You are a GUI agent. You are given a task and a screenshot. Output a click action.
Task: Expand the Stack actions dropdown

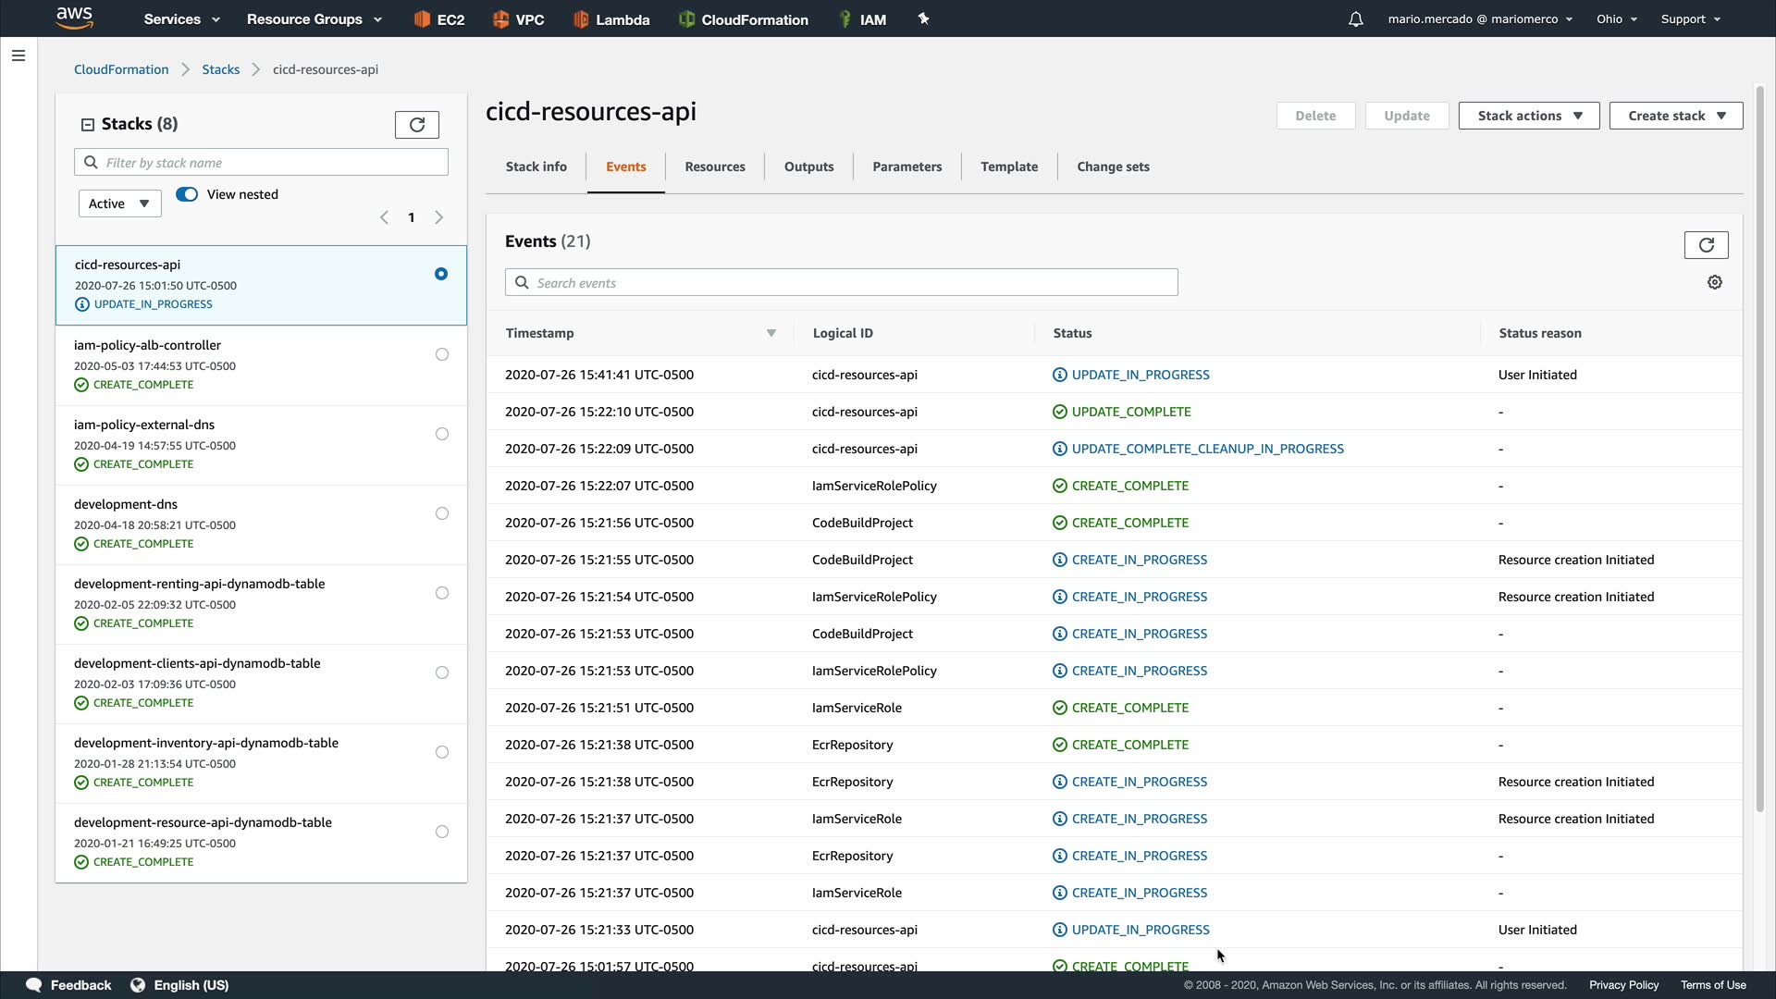coord(1528,116)
